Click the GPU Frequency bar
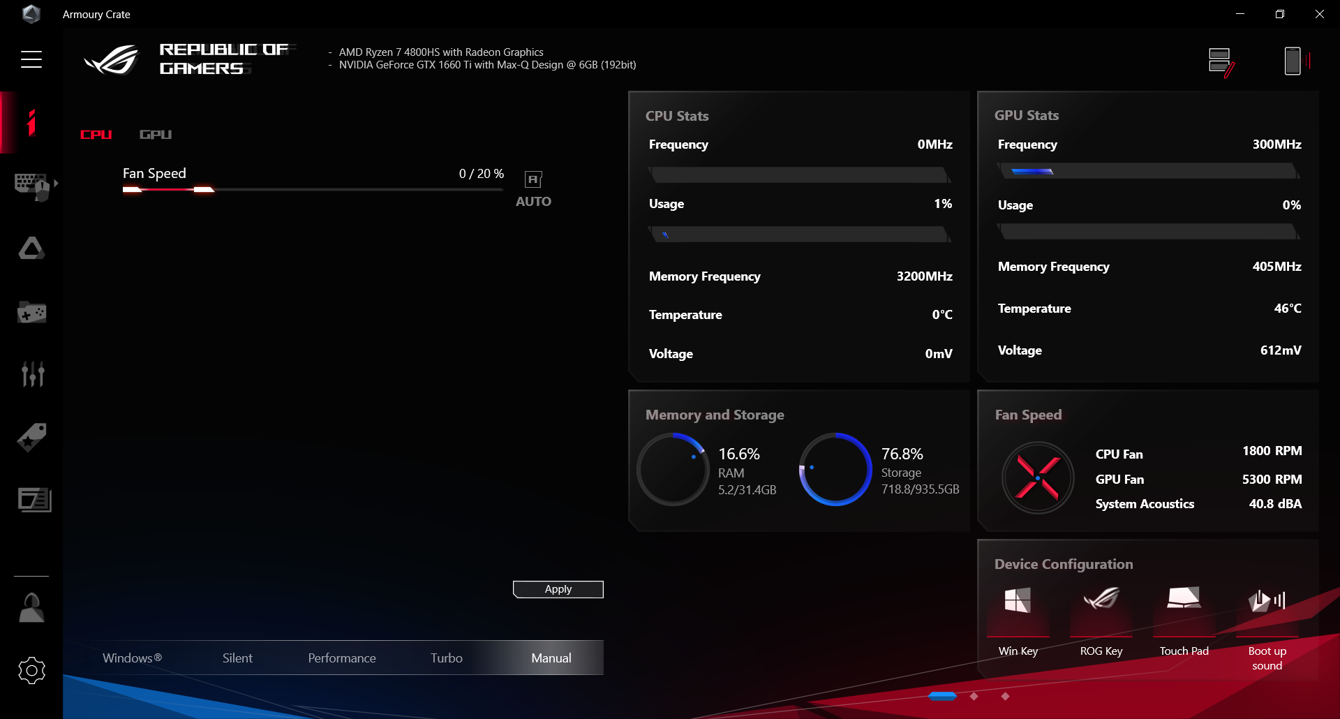Viewport: 1340px width, 719px height. (x=1148, y=171)
